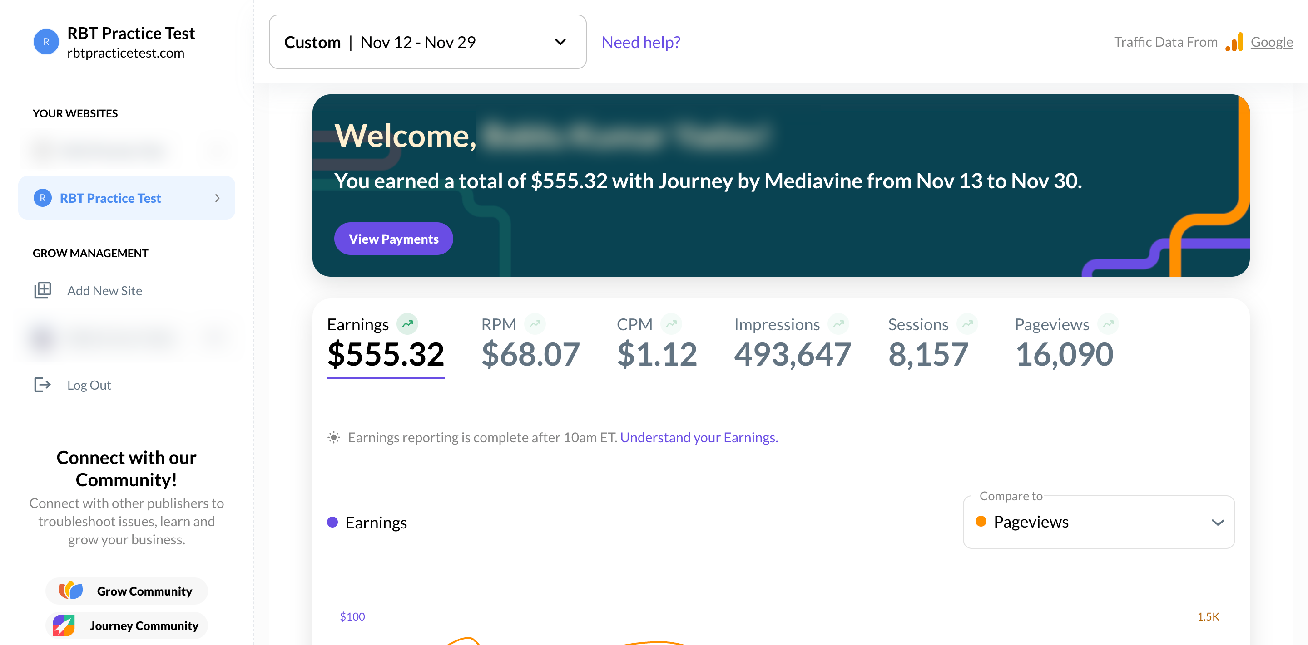Screen dimensions: 1308x645
Task: Click the $100 chart axis label
Action: (x=352, y=616)
